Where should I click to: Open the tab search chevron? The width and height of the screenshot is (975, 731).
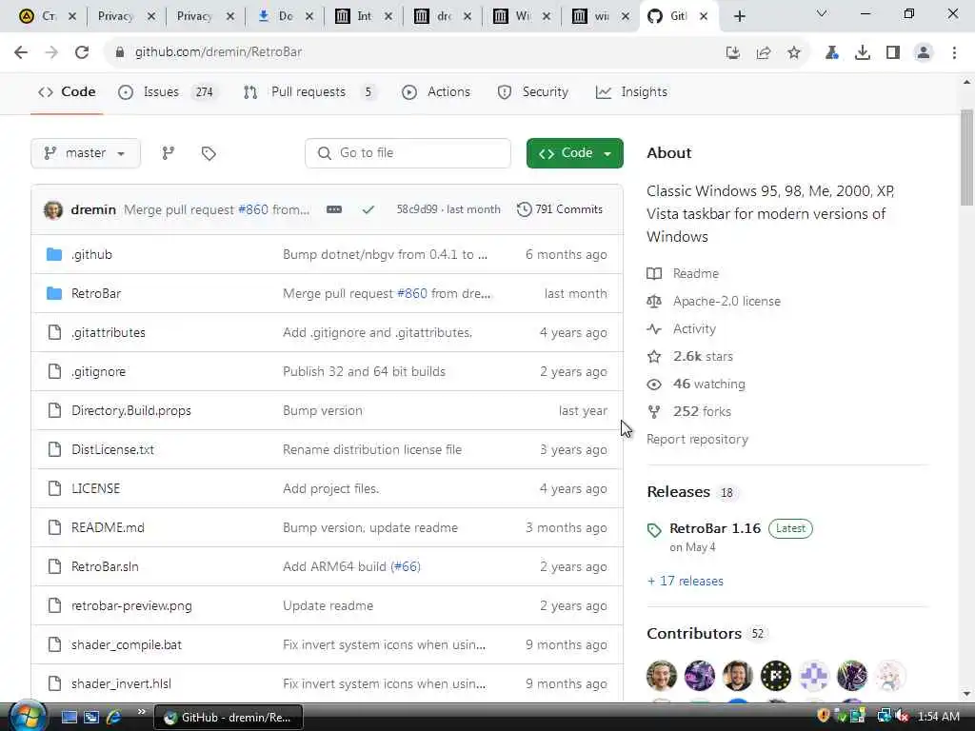pyautogui.click(x=822, y=13)
